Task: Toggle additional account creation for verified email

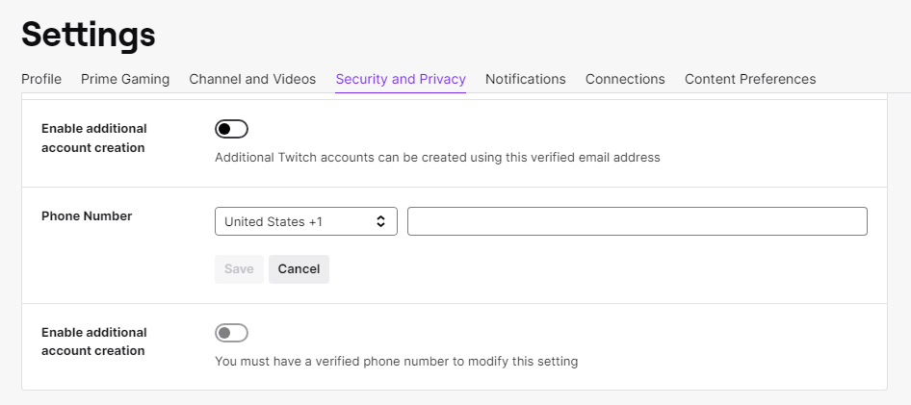Action: click(x=231, y=129)
